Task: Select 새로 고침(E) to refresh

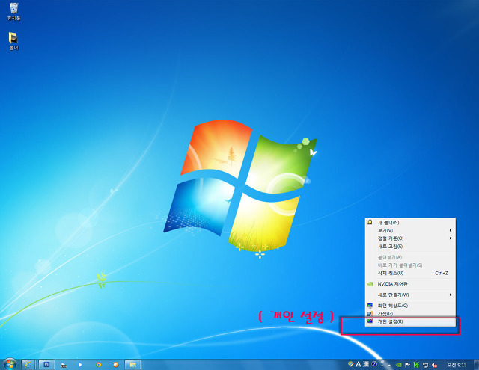Action: [410, 246]
